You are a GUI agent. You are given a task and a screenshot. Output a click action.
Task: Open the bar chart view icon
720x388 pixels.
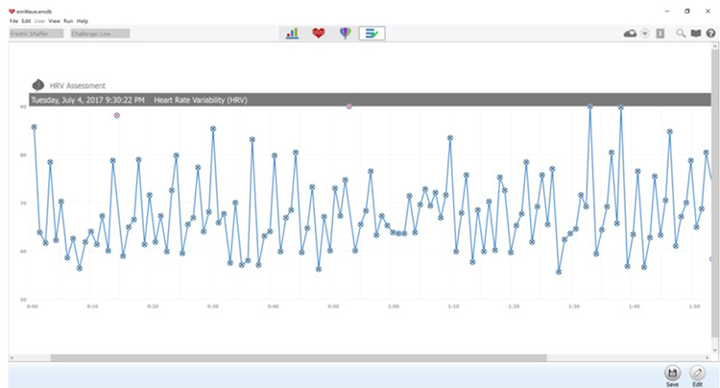(292, 34)
